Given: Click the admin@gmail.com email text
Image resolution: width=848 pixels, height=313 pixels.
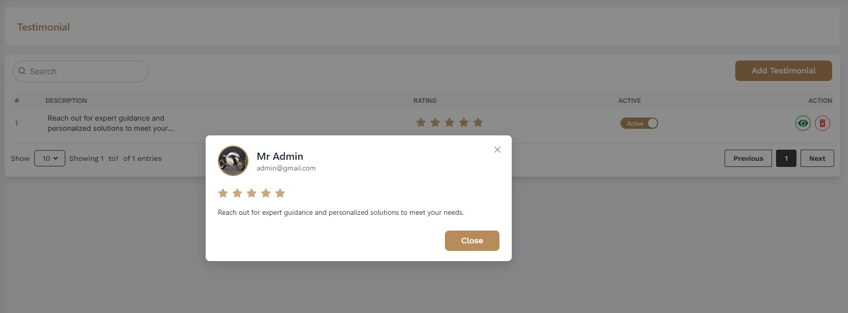Looking at the screenshot, I should [x=286, y=168].
